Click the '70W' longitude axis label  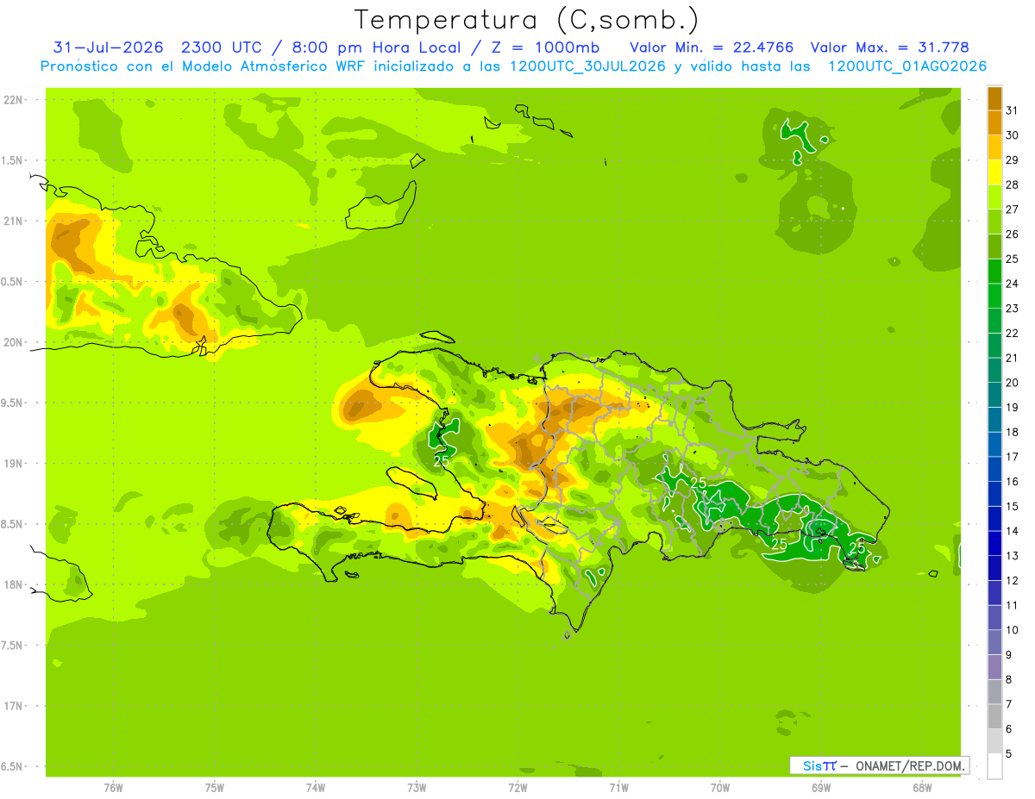coord(720,788)
